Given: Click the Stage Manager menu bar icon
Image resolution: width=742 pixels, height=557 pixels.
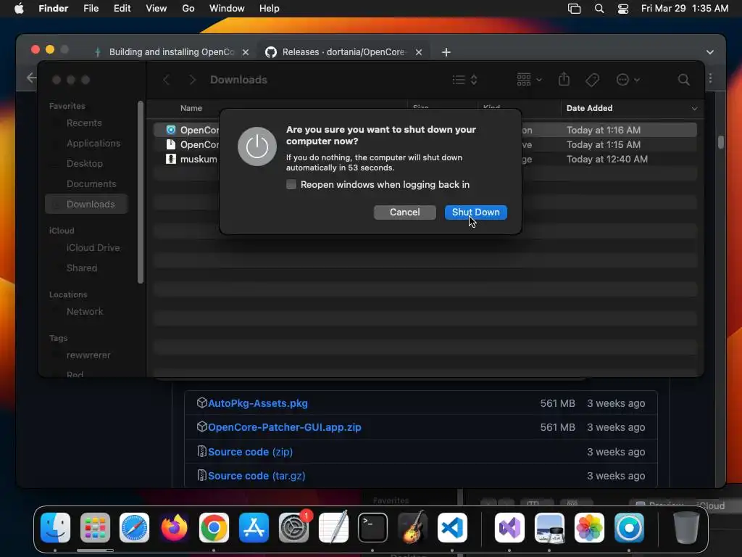Looking at the screenshot, I should (x=574, y=9).
